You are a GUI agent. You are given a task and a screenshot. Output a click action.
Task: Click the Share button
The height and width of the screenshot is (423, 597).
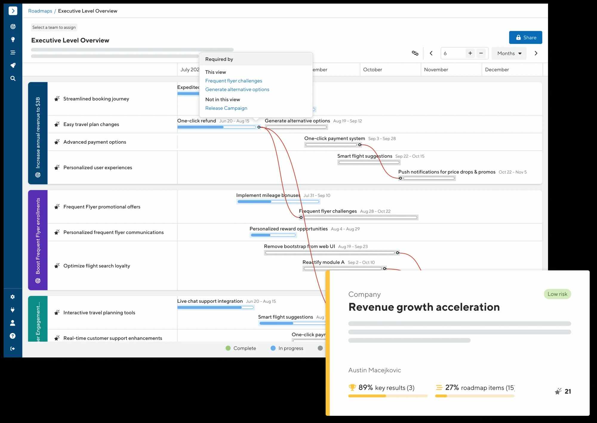525,38
